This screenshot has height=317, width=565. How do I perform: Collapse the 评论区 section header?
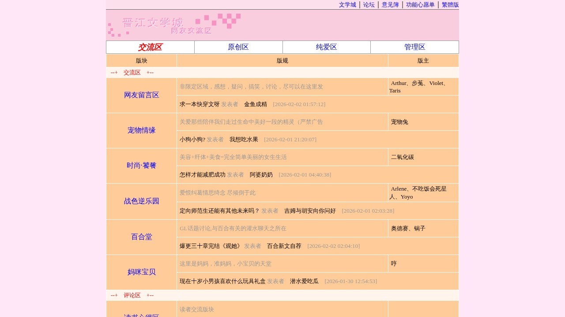click(132, 295)
